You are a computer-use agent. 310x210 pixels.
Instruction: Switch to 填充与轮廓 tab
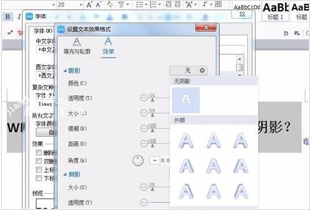click(77, 46)
